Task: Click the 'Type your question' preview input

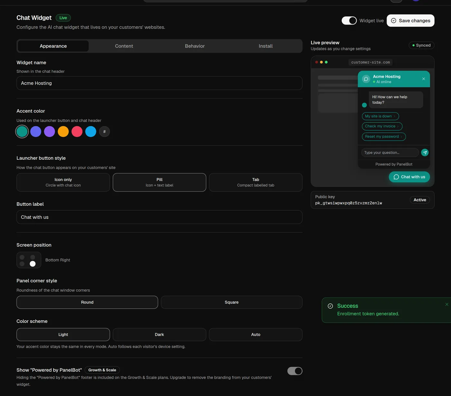Action: (x=390, y=153)
